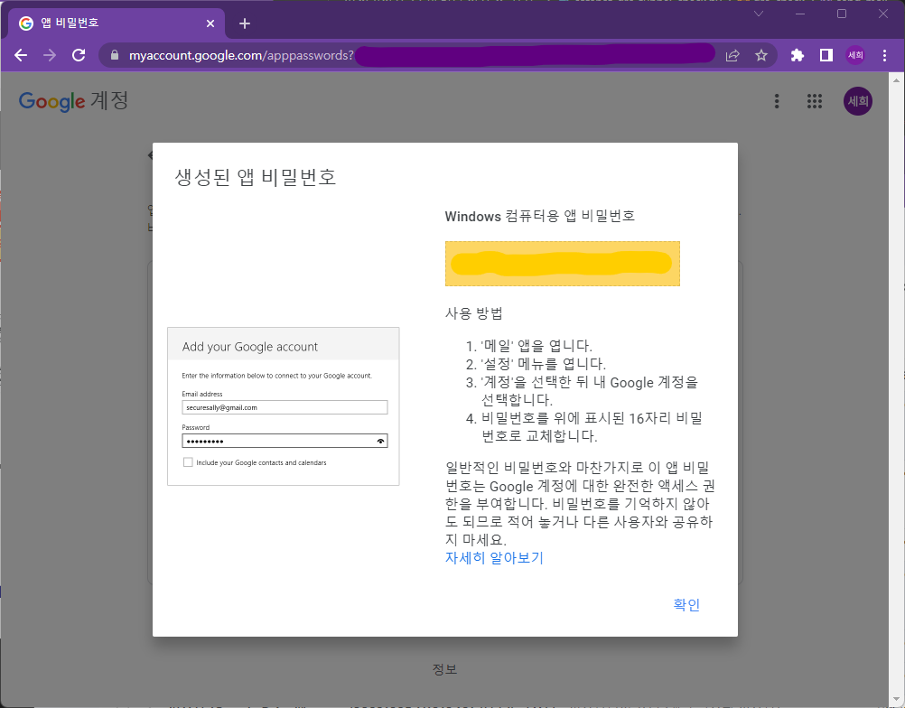Reload the page with the refresh icon

coord(79,55)
